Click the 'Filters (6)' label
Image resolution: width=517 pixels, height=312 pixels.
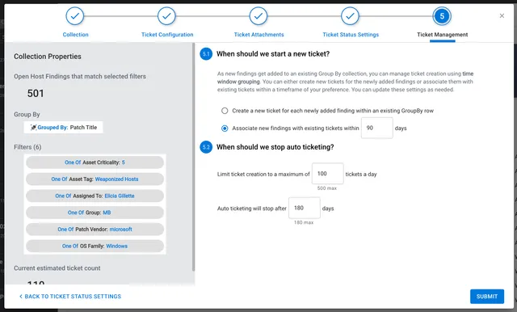point(27,147)
